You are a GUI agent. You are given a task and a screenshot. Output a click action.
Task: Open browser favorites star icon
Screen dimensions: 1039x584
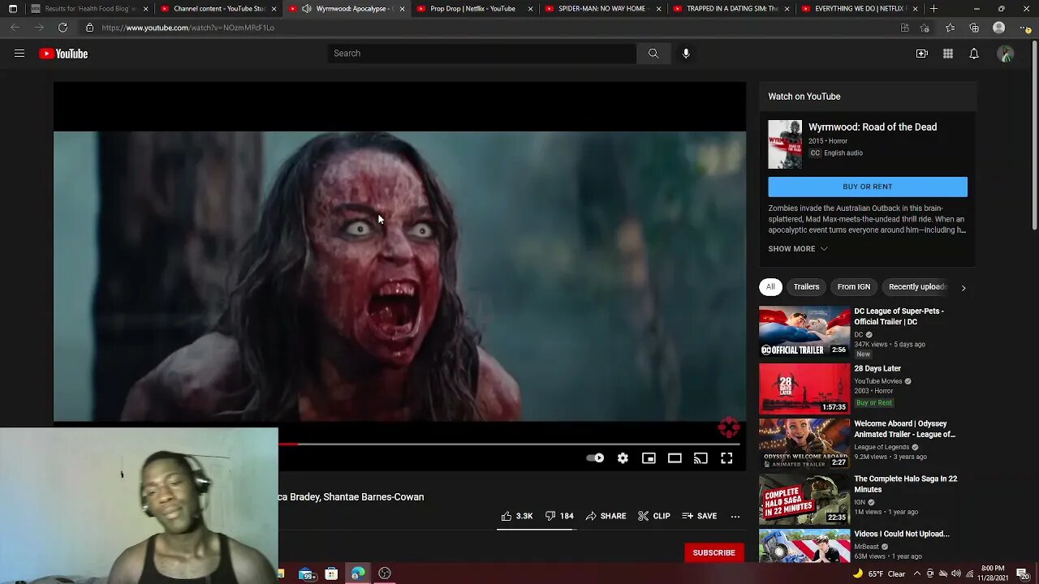point(950,28)
